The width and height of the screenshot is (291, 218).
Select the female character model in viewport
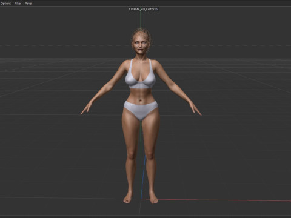tap(141, 115)
